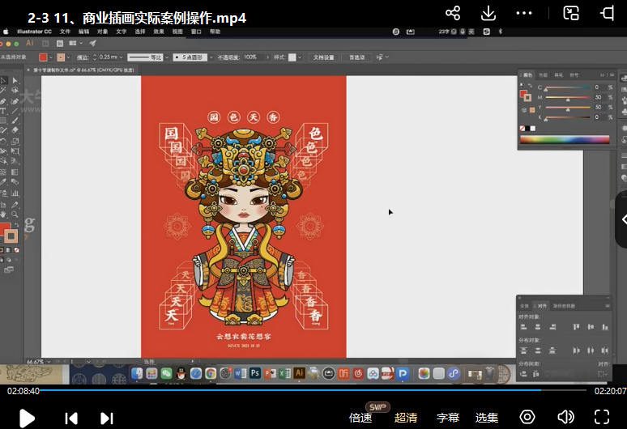Open the 文件 menu in Illustrator
627x429 pixels.
[65, 32]
